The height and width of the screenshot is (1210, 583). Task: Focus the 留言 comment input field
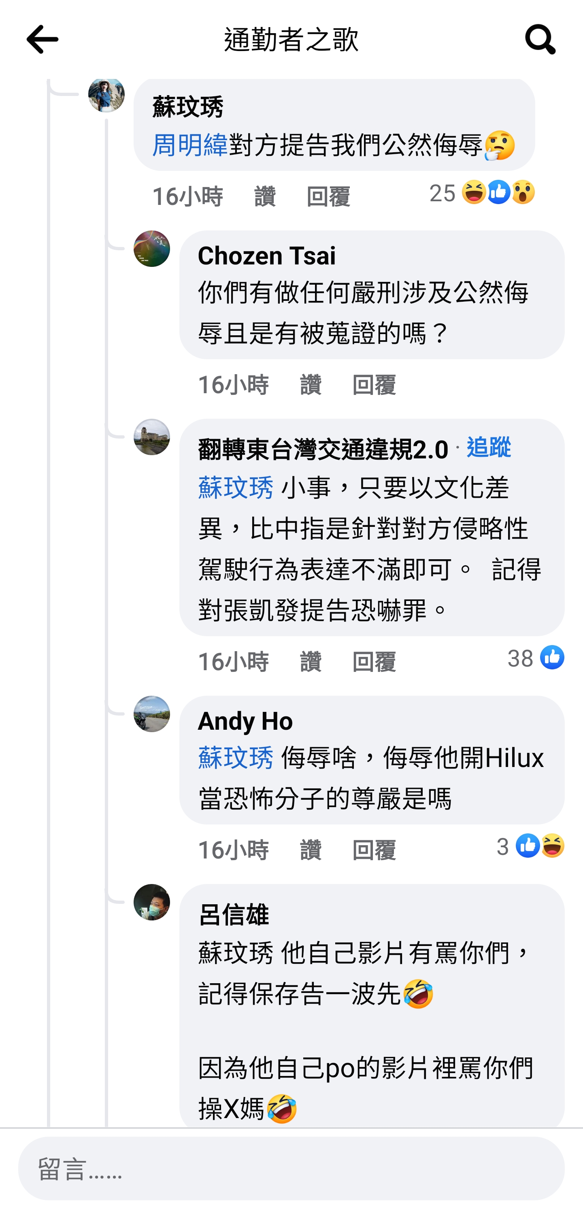291,1168
